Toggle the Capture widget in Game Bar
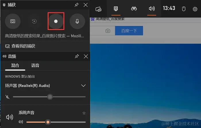The width and height of the screenshot is (201, 128). 116,9
